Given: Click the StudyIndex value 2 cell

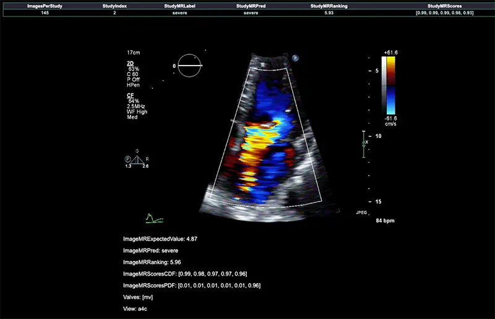Looking at the screenshot, I should point(114,12).
